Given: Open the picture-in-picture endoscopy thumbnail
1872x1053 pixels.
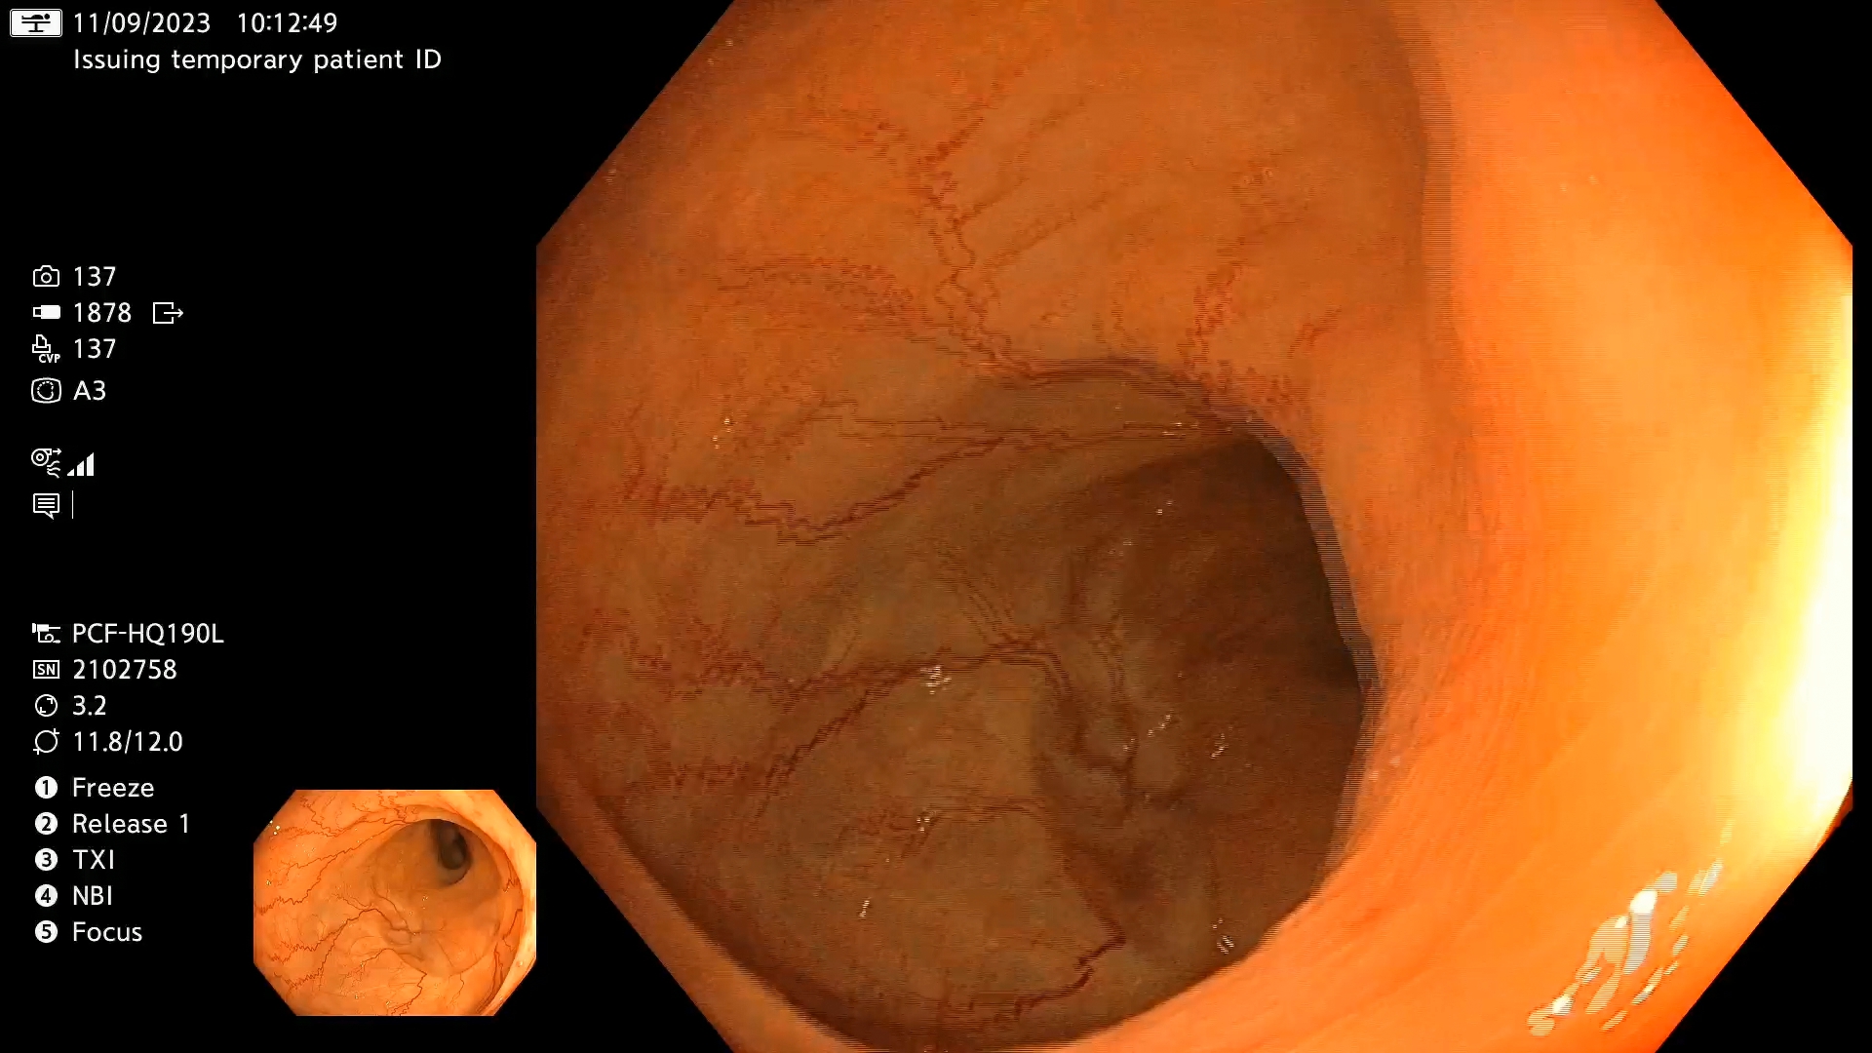Looking at the screenshot, I should (x=395, y=903).
